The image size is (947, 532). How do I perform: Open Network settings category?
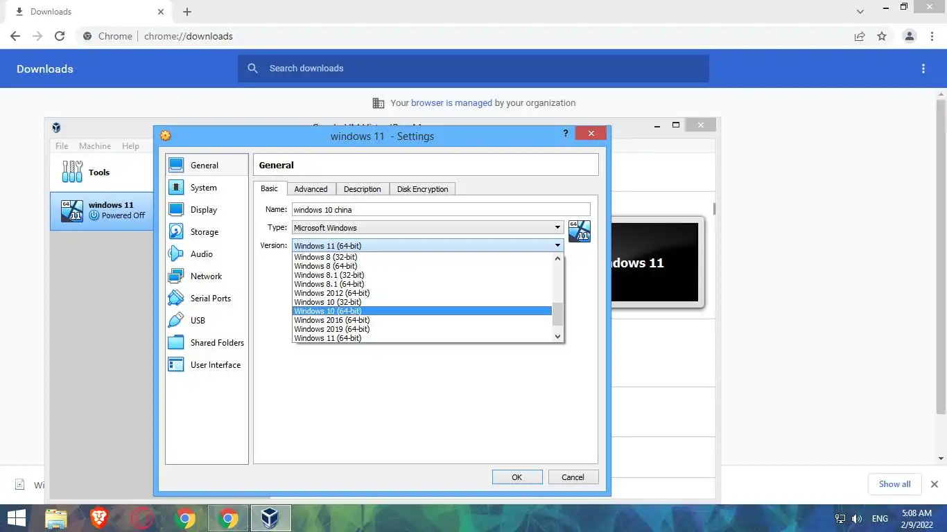[x=207, y=276]
